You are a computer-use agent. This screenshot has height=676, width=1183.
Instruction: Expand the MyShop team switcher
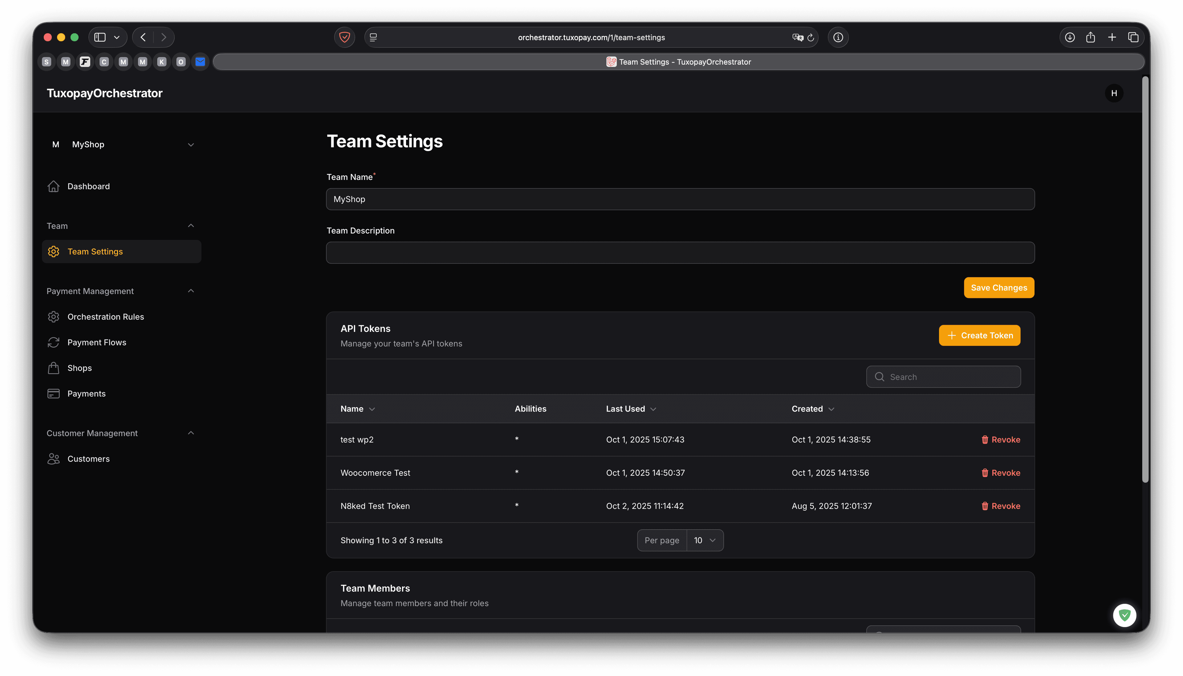click(191, 145)
